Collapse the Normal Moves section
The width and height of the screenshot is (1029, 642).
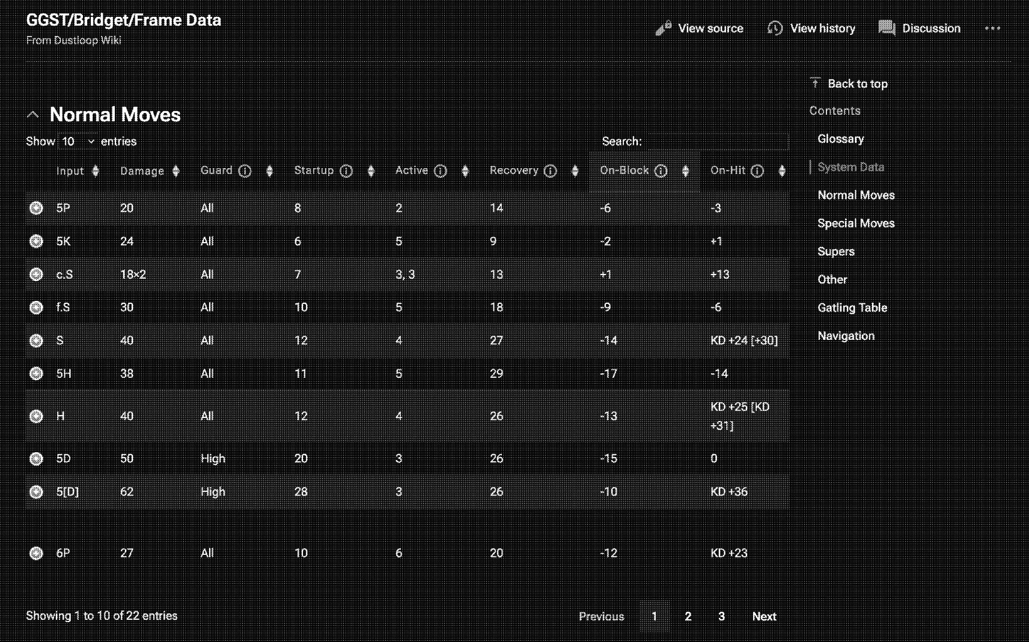(34, 114)
